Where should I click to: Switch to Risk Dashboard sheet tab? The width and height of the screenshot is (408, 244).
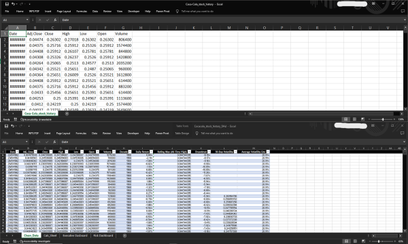103,235
